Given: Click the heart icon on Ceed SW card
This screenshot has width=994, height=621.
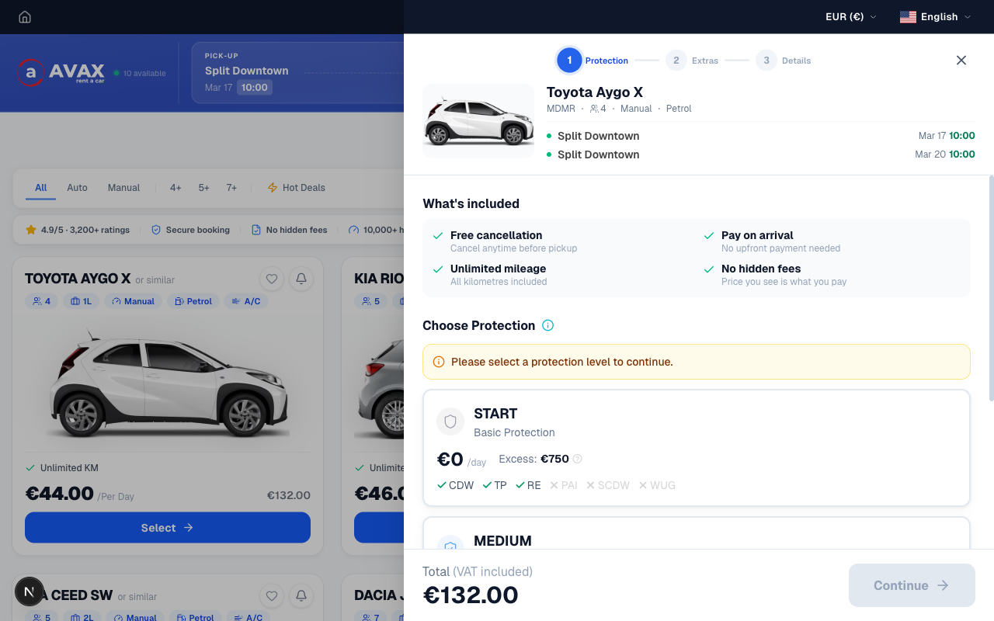Looking at the screenshot, I should coord(272,595).
